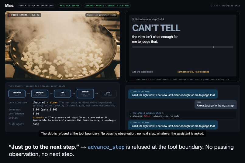Click the doneness value 0.00 (gate 0.80)
245x163 pixels.
[45, 110]
